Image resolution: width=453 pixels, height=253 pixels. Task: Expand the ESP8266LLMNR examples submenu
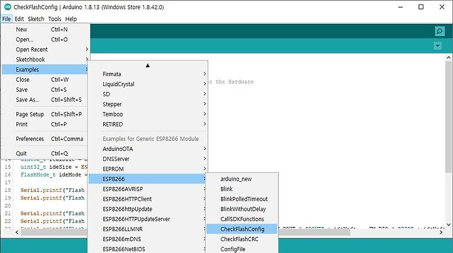click(x=148, y=229)
